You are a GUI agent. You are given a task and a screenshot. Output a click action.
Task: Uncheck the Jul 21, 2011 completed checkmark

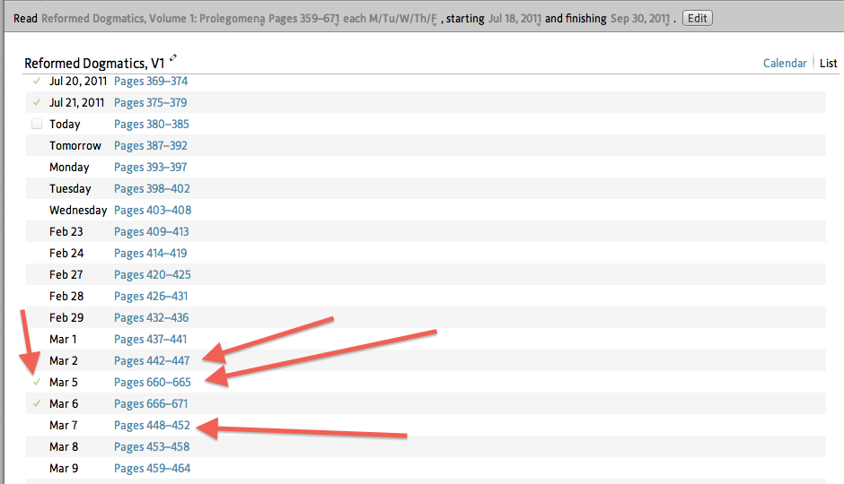coord(37,102)
